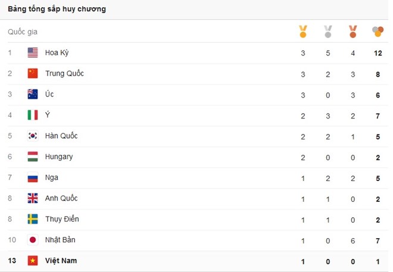The height and width of the screenshot is (272, 393).
Task: Click the Vietnam flag icon
Action: click(33, 261)
